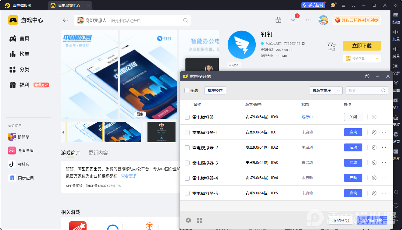The width and height of the screenshot is (402, 230).
Task: Go back using the left arrow icon
Action: pyautogui.click(x=65, y=20)
